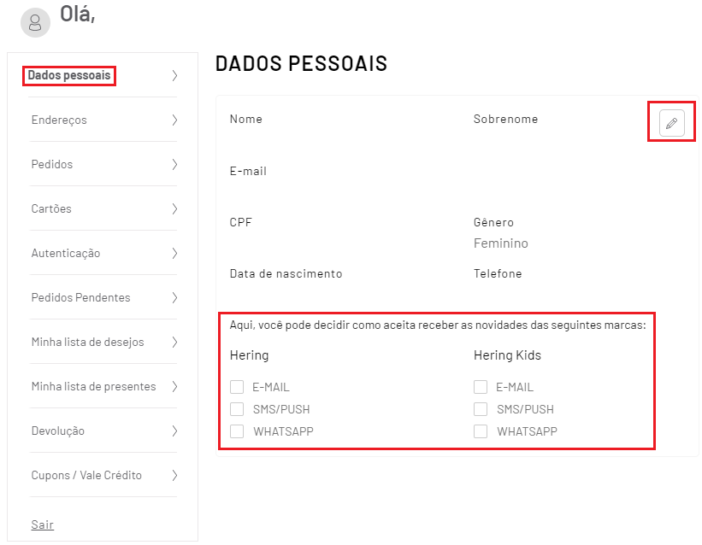Screen dimensions: 702x545
Task: Open Cupons / Vale Crédito
Action: pos(86,475)
